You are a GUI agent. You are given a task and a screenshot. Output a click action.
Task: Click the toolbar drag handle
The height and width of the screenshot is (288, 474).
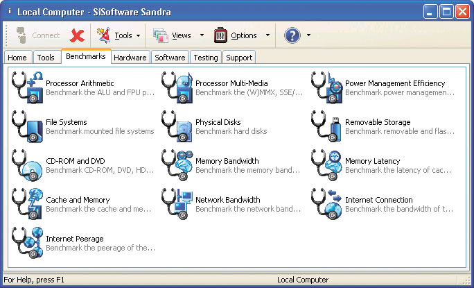click(6, 35)
